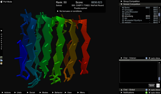Click the Soloist leaderboard scrollbar handle
The height and width of the screenshot is (94, 161).
point(159,15)
